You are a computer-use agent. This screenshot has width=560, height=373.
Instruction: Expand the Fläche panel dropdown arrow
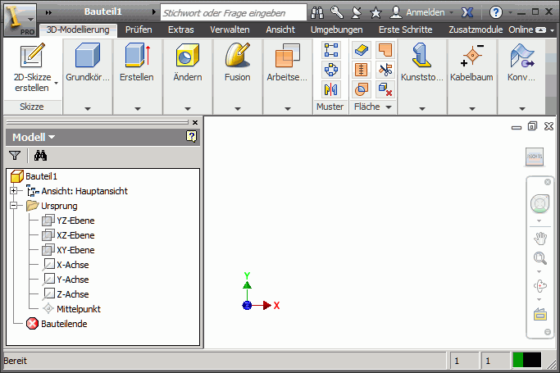389,107
